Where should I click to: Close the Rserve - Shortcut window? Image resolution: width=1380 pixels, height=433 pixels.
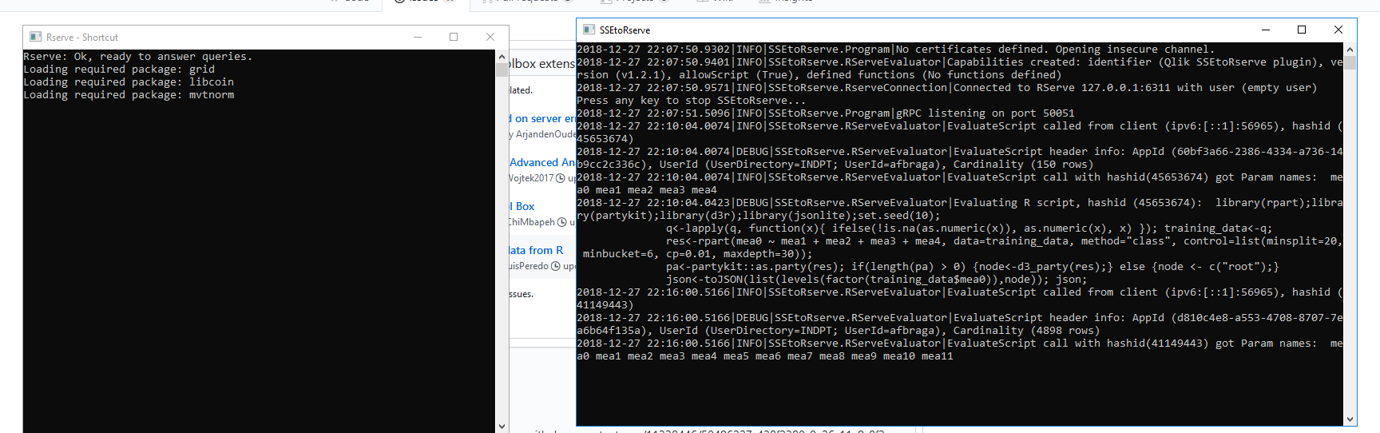tap(490, 37)
